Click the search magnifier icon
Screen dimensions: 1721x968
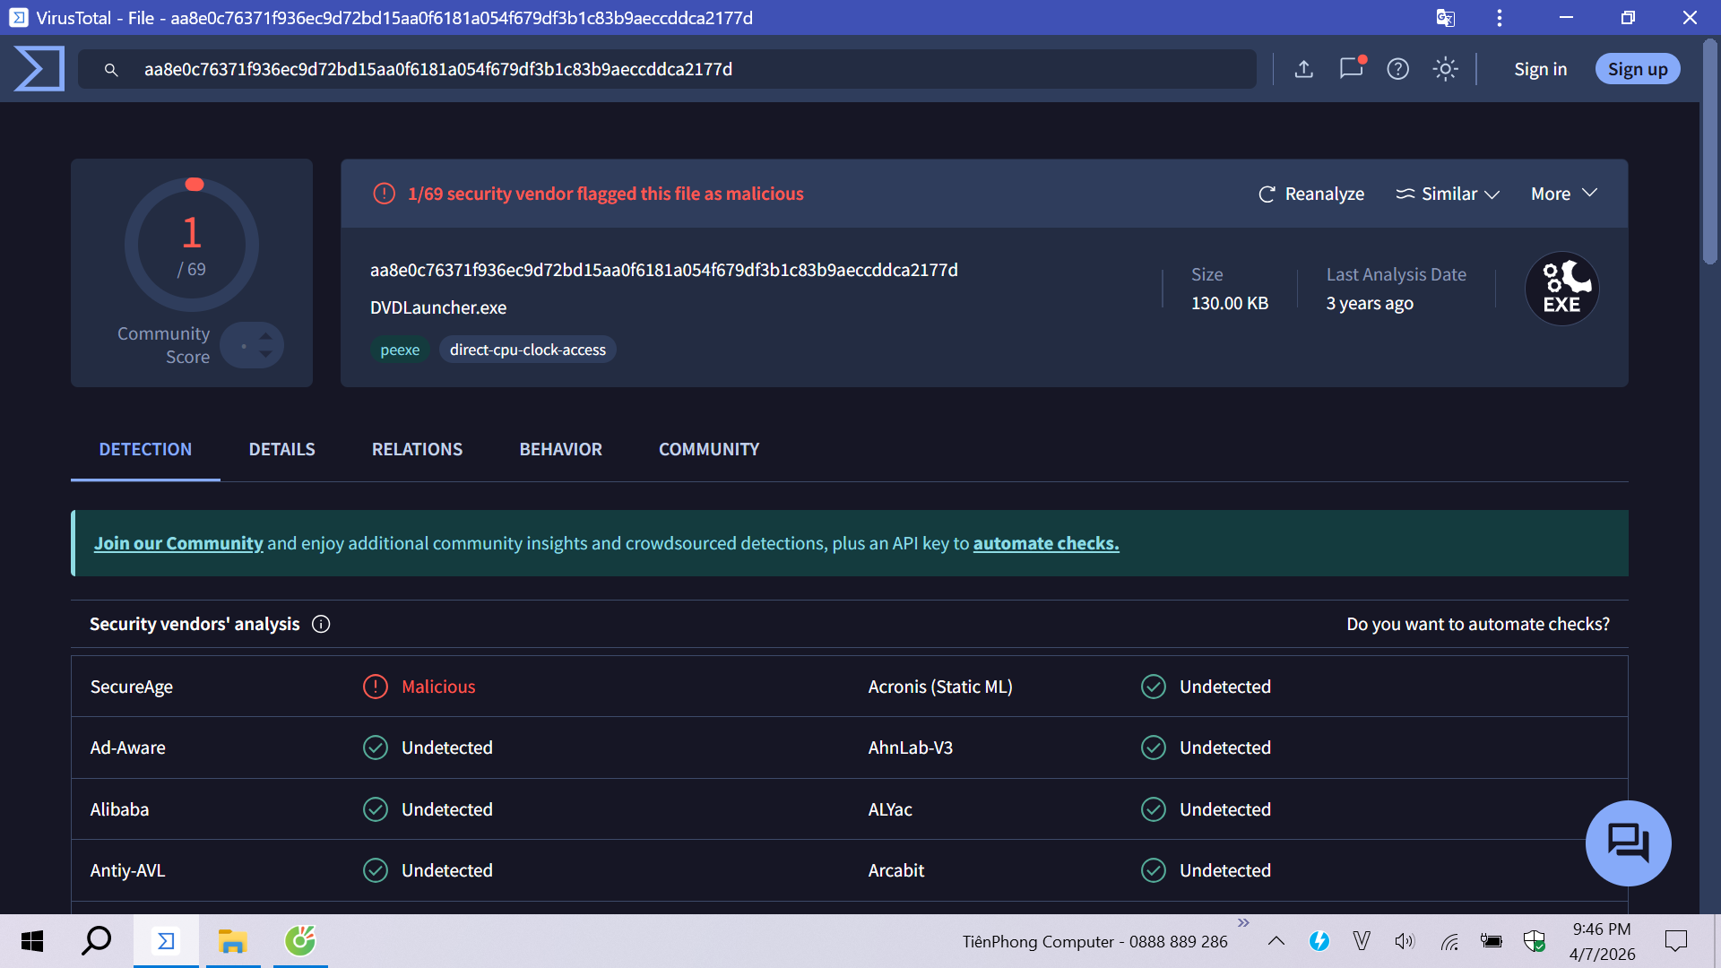pos(111,70)
